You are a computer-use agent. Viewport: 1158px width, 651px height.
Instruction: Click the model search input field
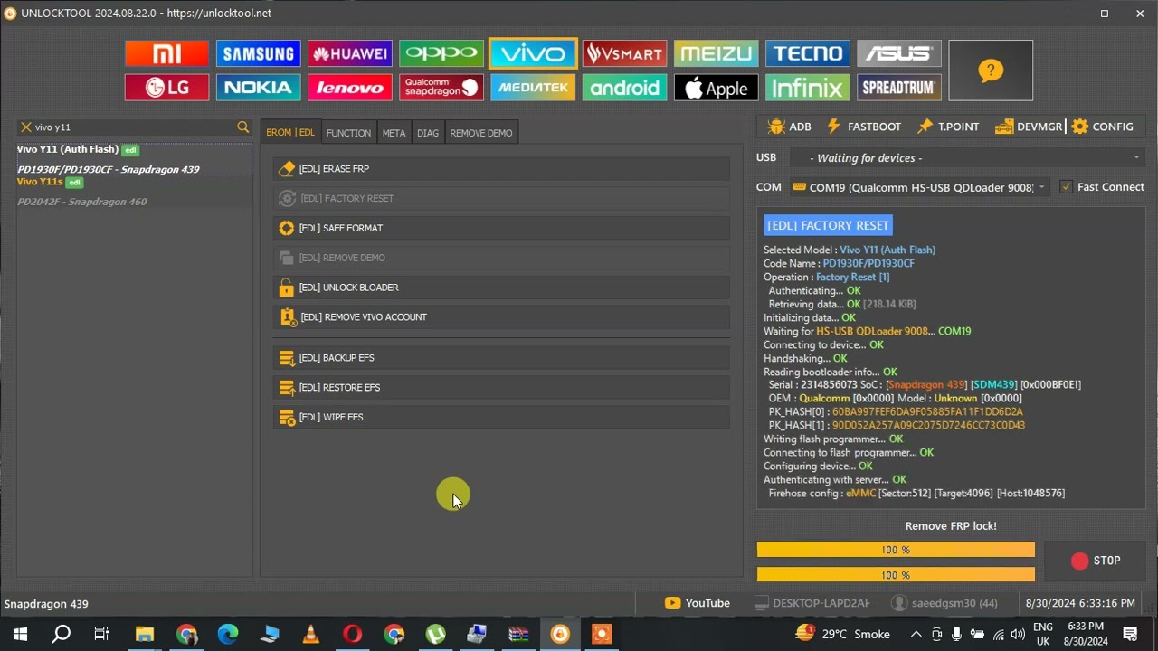131,127
